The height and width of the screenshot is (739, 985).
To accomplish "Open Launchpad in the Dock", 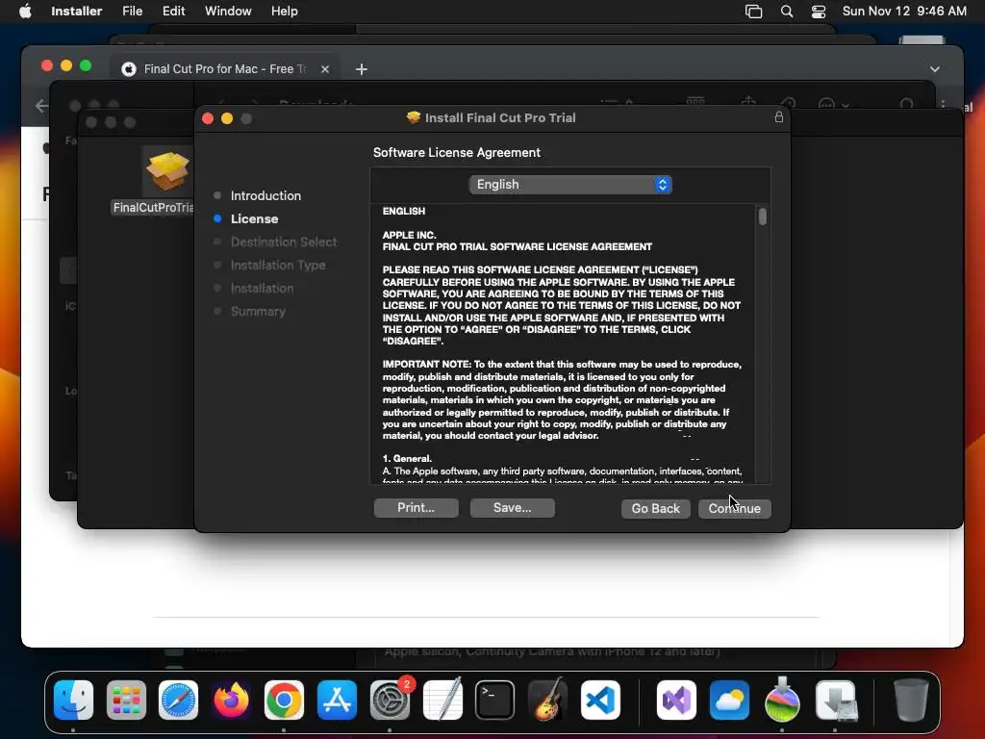I will point(126,700).
